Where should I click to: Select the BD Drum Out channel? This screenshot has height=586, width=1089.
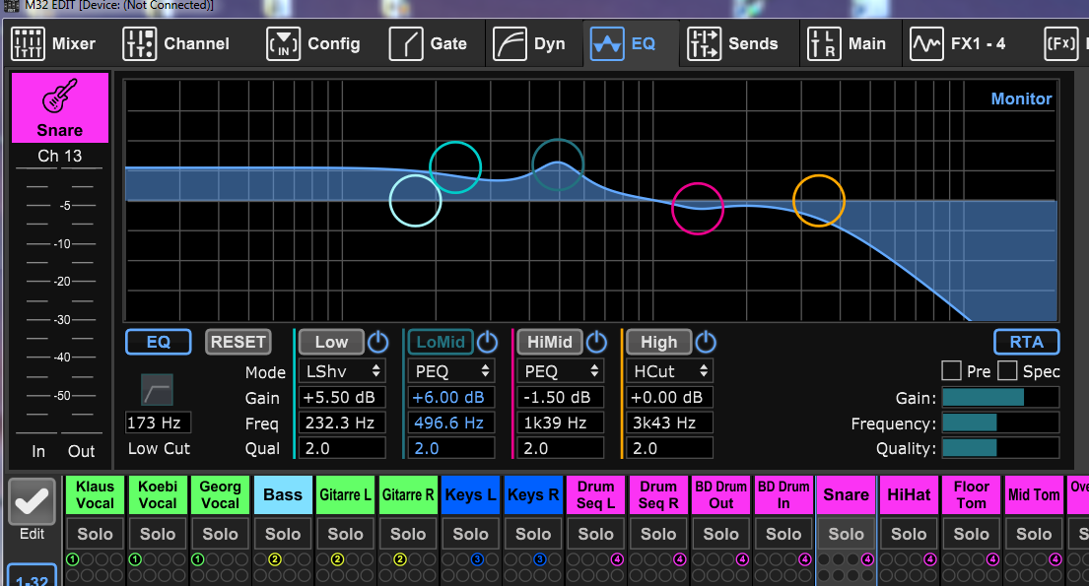tap(720, 495)
